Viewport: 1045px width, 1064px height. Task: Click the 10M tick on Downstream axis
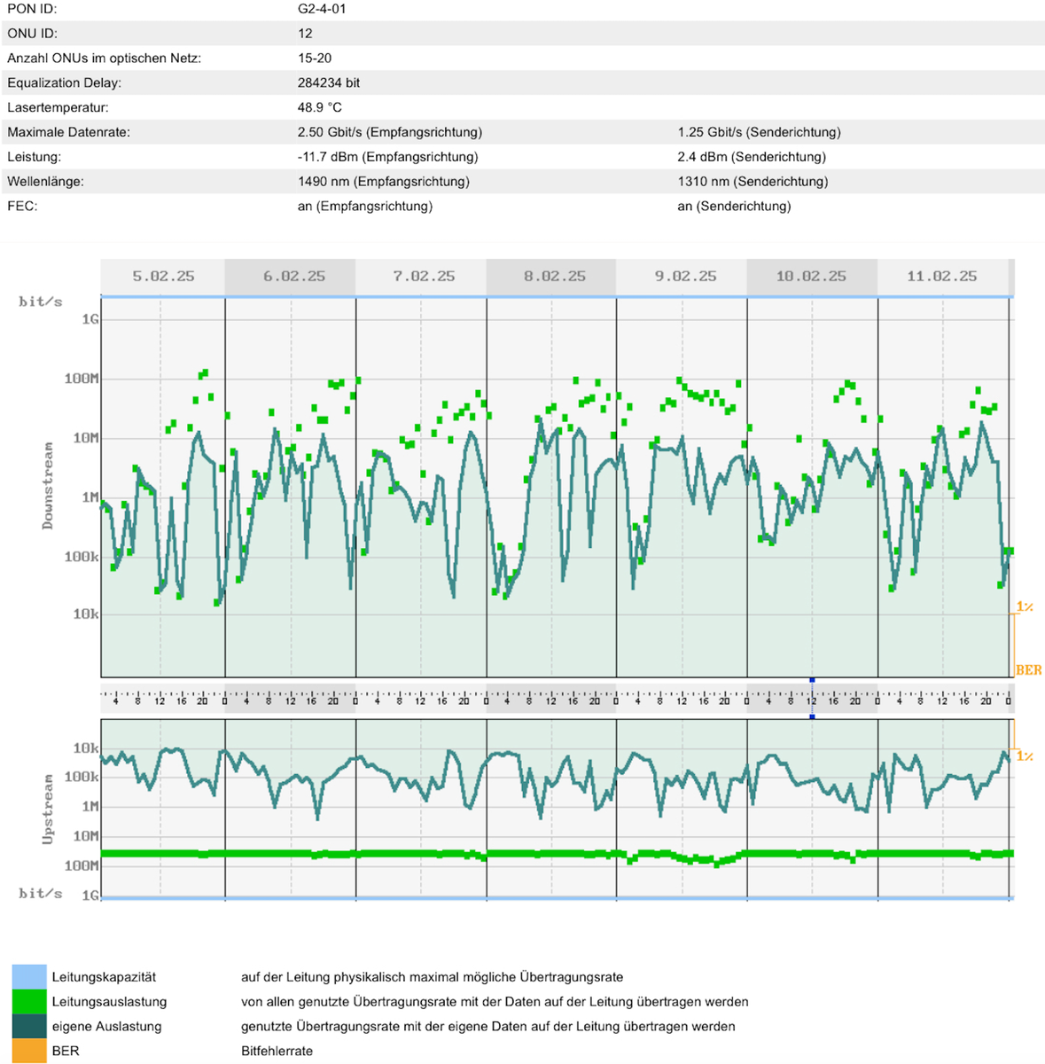pyautogui.click(x=85, y=438)
